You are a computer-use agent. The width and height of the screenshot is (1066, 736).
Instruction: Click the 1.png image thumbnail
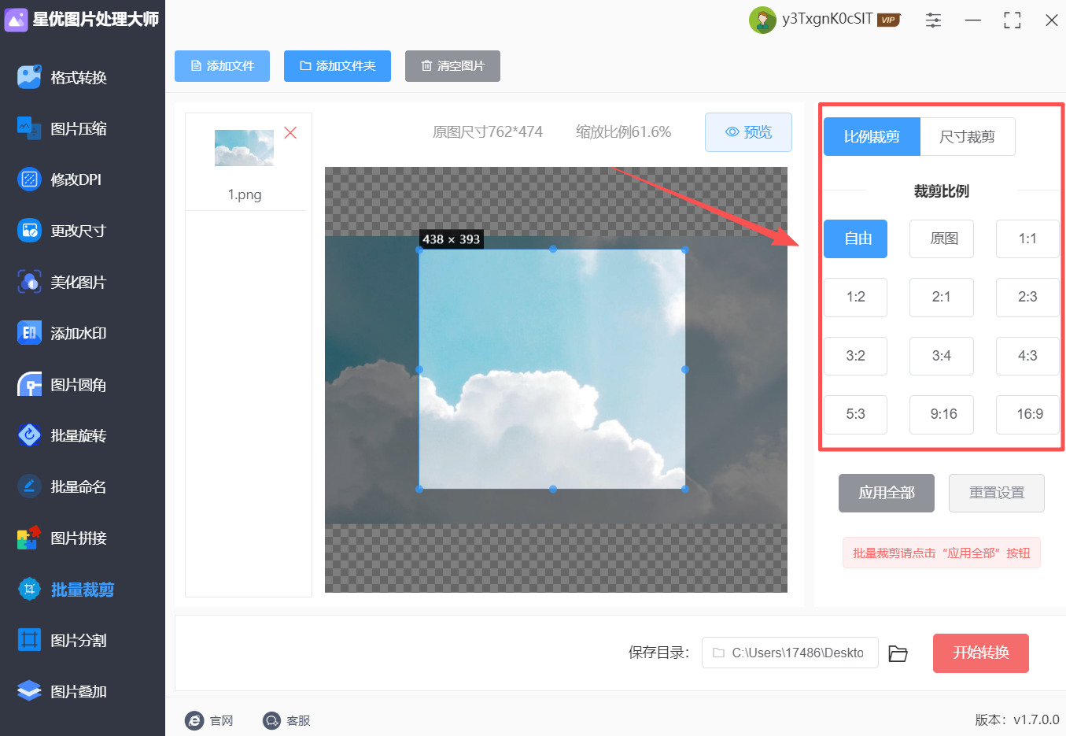point(244,146)
